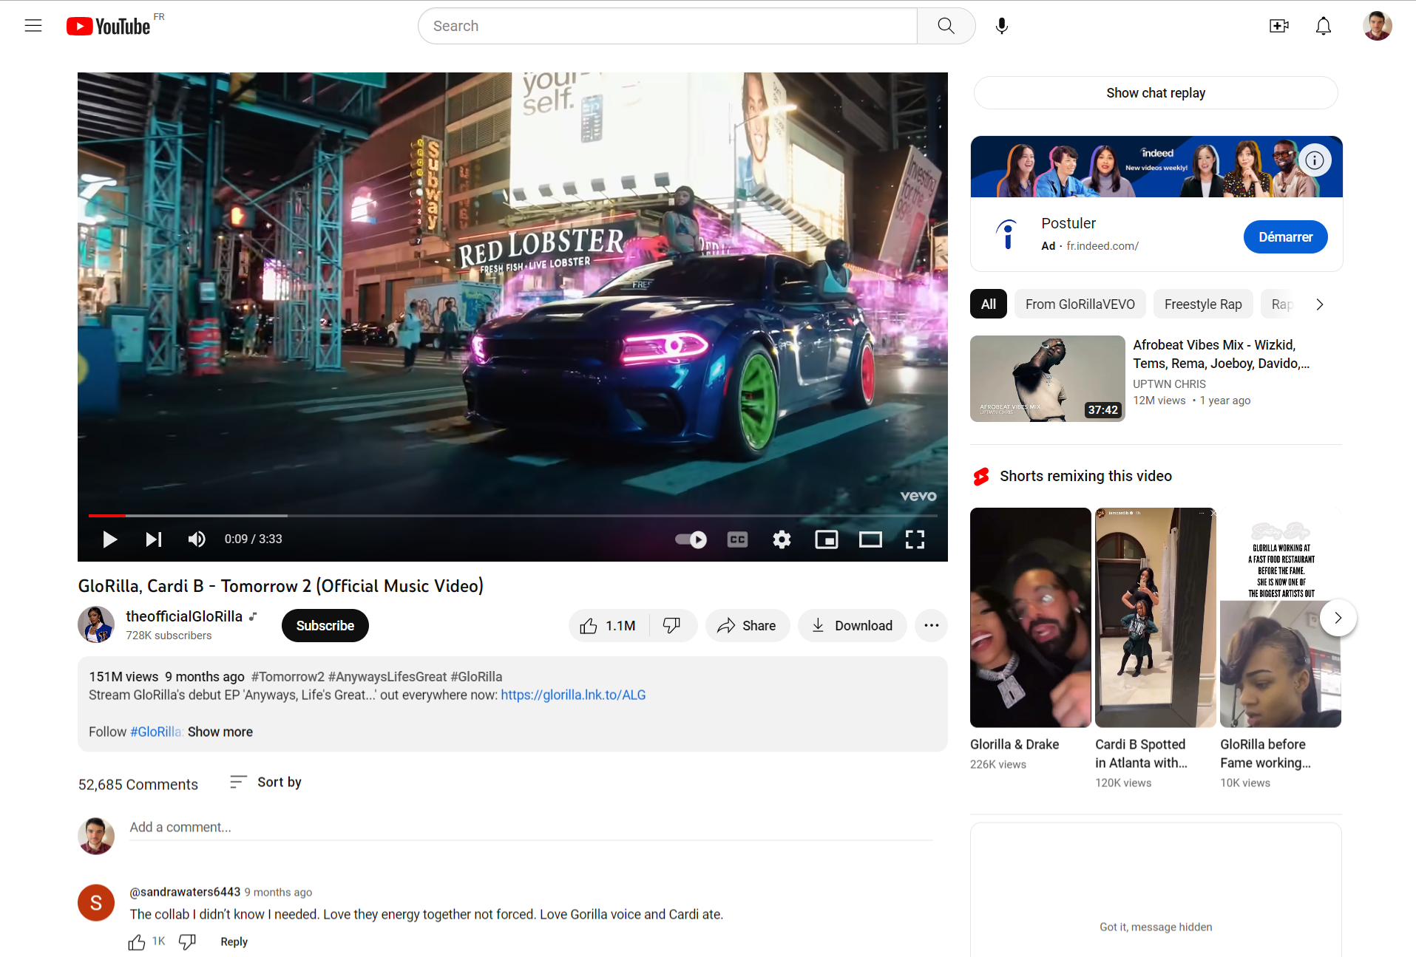
Task: Open the hamburger guide menu
Action: coord(33,26)
